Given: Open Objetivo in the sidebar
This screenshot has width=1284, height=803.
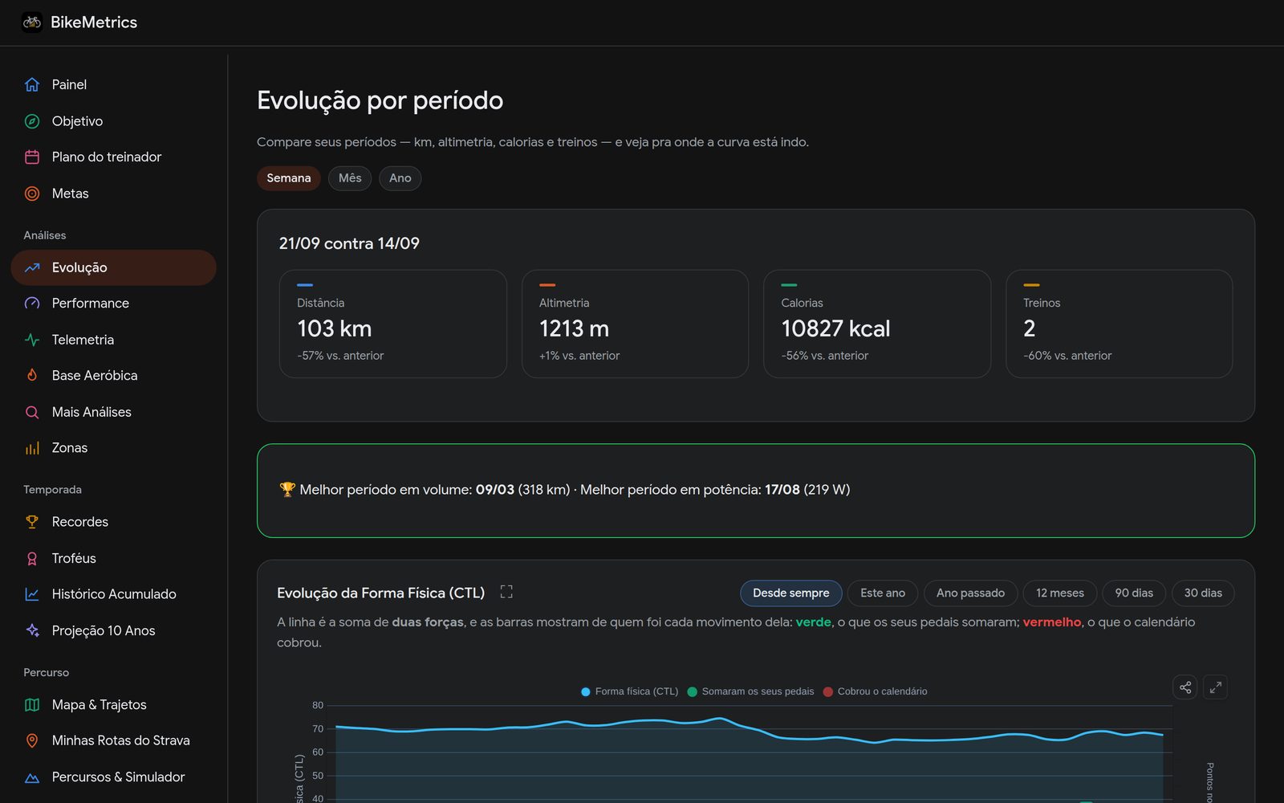Looking at the screenshot, I should (113, 121).
